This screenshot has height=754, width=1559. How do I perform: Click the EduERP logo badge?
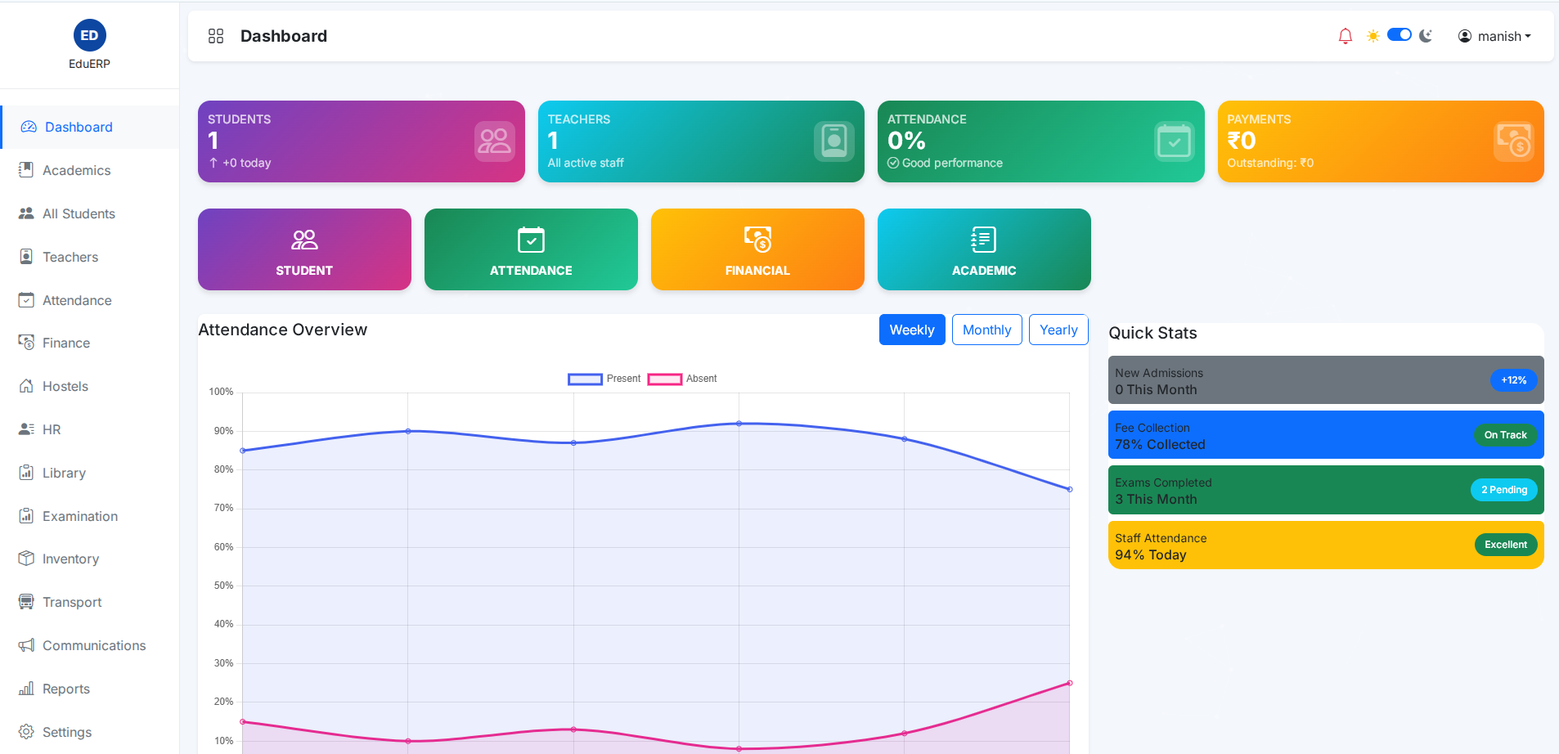(89, 35)
